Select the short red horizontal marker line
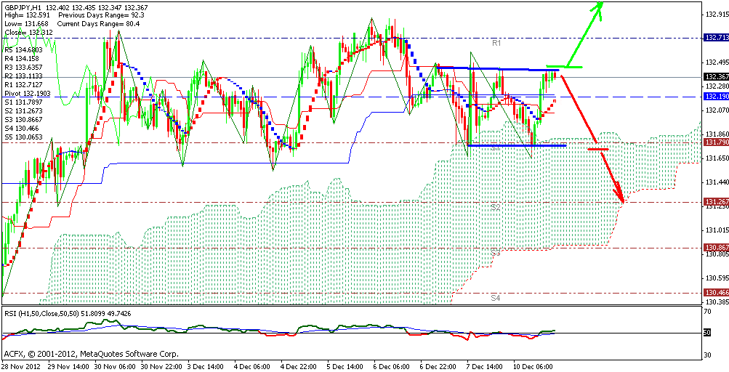 [x=597, y=149]
